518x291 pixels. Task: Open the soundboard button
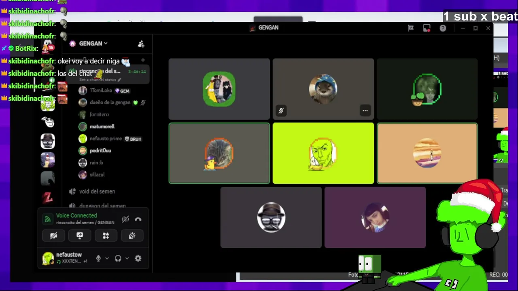[x=132, y=236]
